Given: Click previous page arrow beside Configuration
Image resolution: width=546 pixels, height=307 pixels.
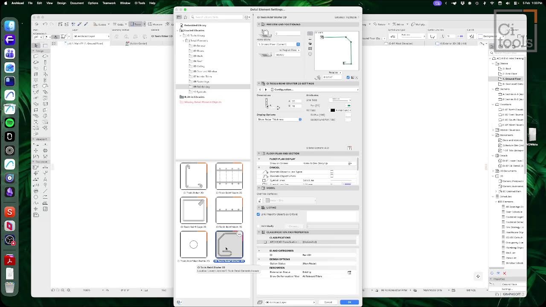Looking at the screenshot, I should click(x=260, y=90).
